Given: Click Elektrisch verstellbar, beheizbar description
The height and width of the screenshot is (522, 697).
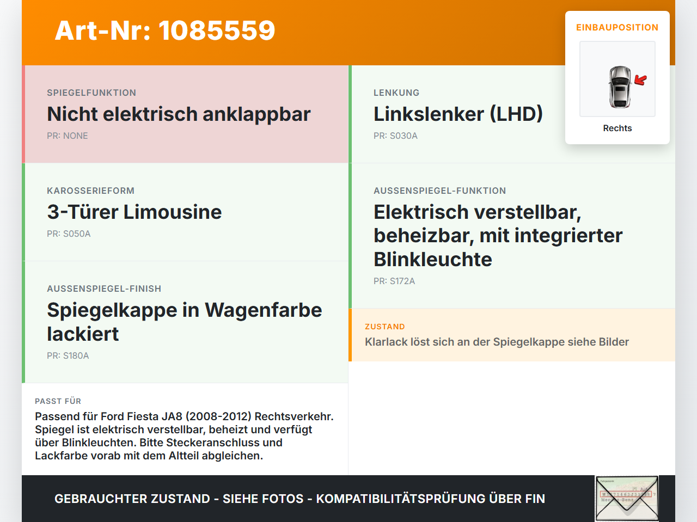Looking at the screenshot, I should pos(498,236).
